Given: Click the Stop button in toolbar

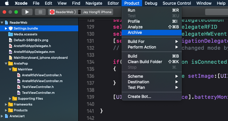Looking at the screenshot, I should coord(40,12).
